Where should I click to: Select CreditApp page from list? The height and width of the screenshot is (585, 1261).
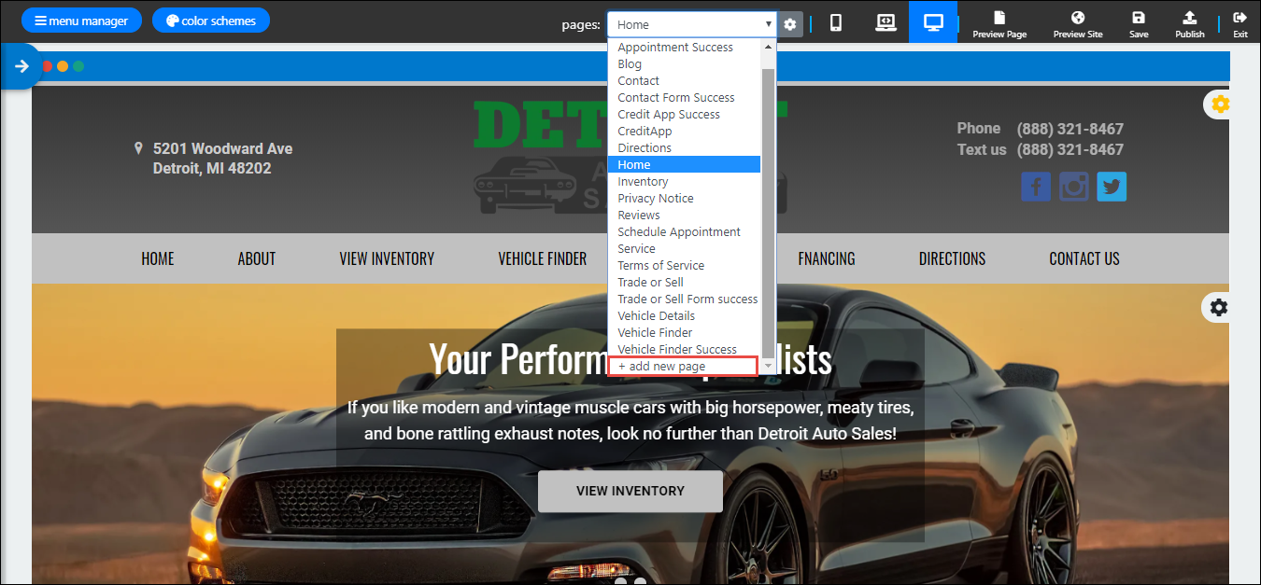point(685,132)
